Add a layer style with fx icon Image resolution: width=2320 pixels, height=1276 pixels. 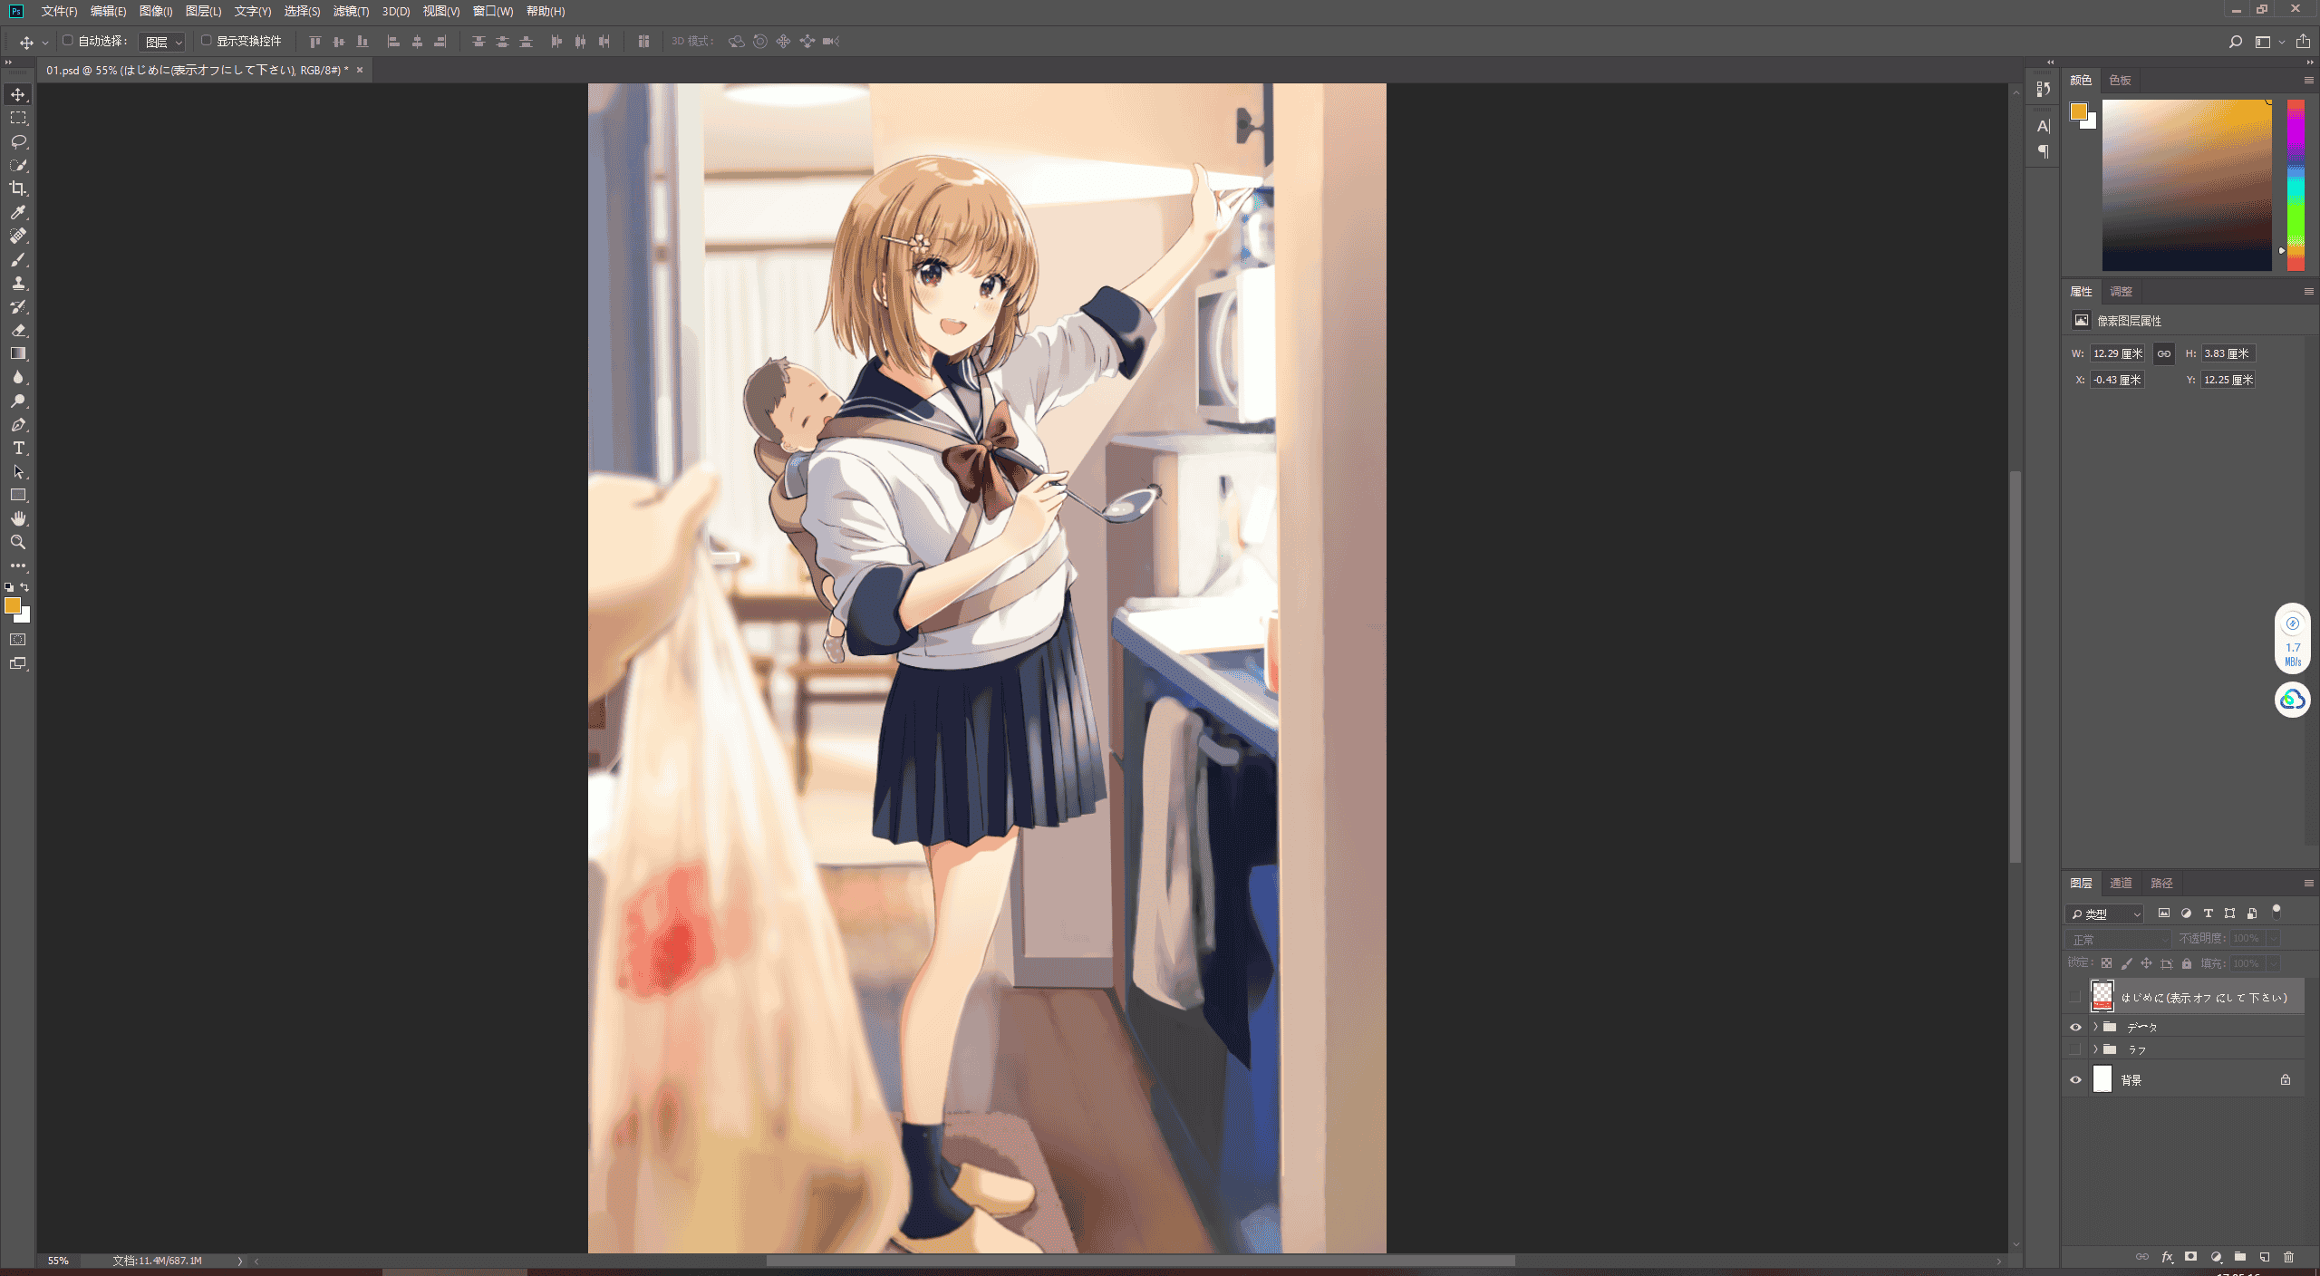click(2167, 1257)
